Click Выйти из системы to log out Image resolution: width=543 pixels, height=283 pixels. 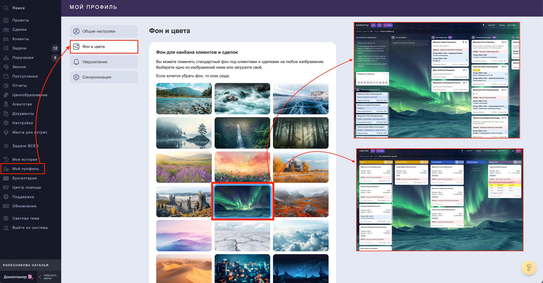[x=30, y=228]
